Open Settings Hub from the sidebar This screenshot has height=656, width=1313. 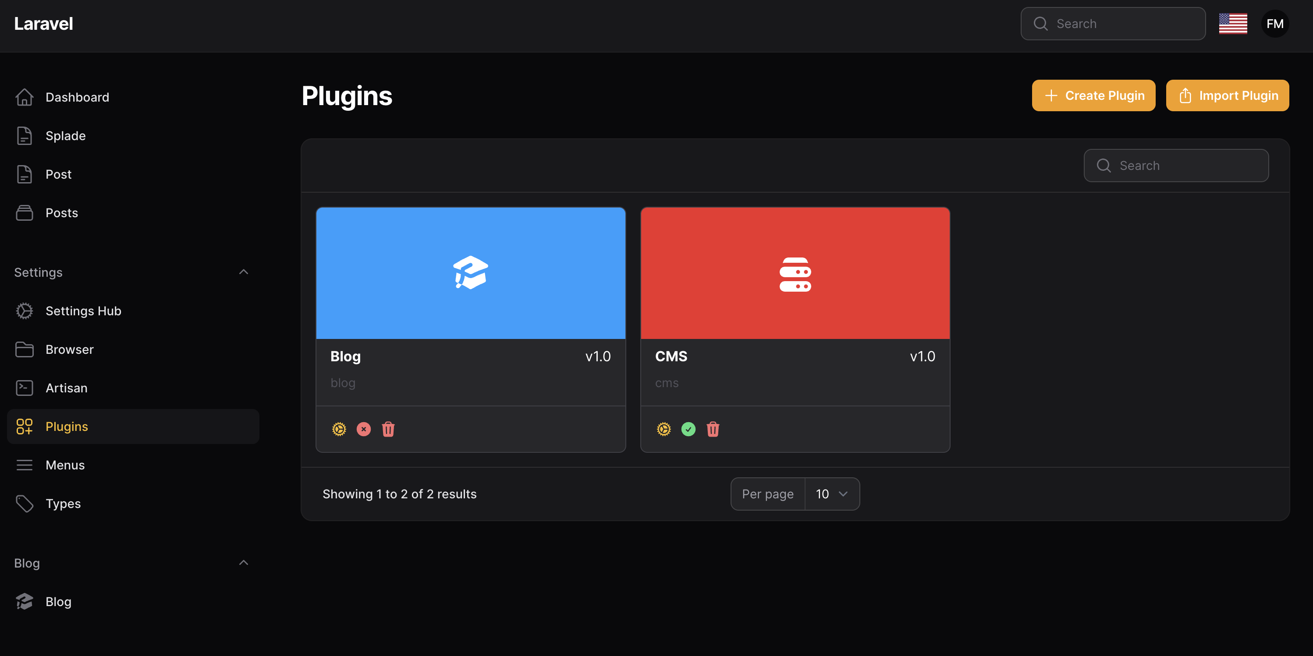83,310
